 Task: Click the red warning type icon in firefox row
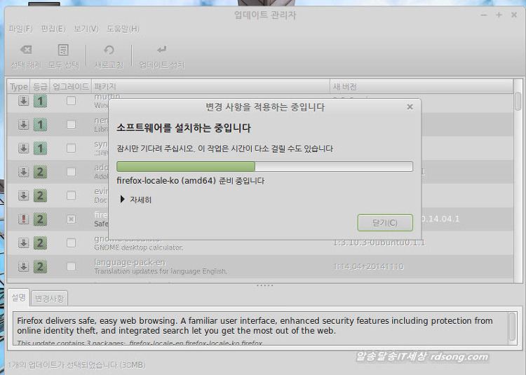(22, 219)
